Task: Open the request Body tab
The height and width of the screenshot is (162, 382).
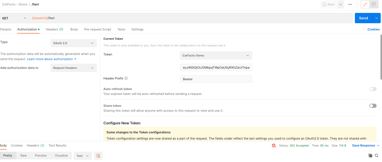Action: (74, 29)
